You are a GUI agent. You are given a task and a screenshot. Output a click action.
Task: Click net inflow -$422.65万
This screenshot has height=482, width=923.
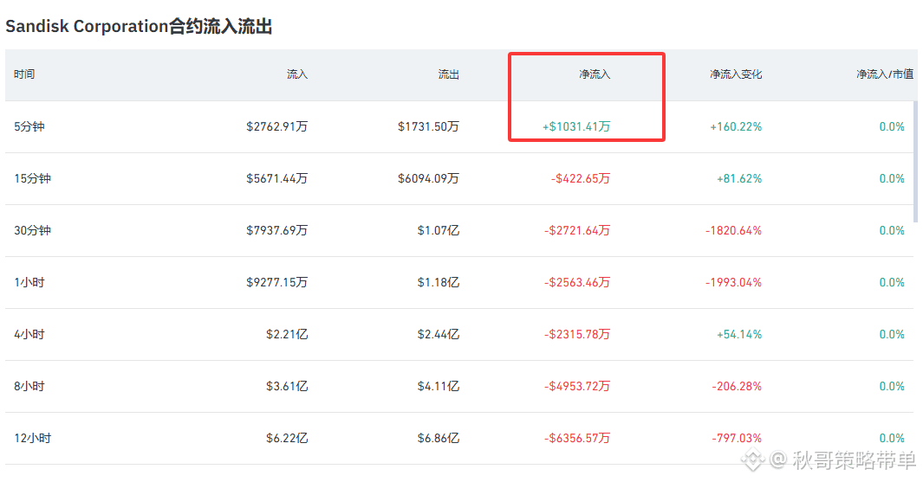(x=581, y=178)
